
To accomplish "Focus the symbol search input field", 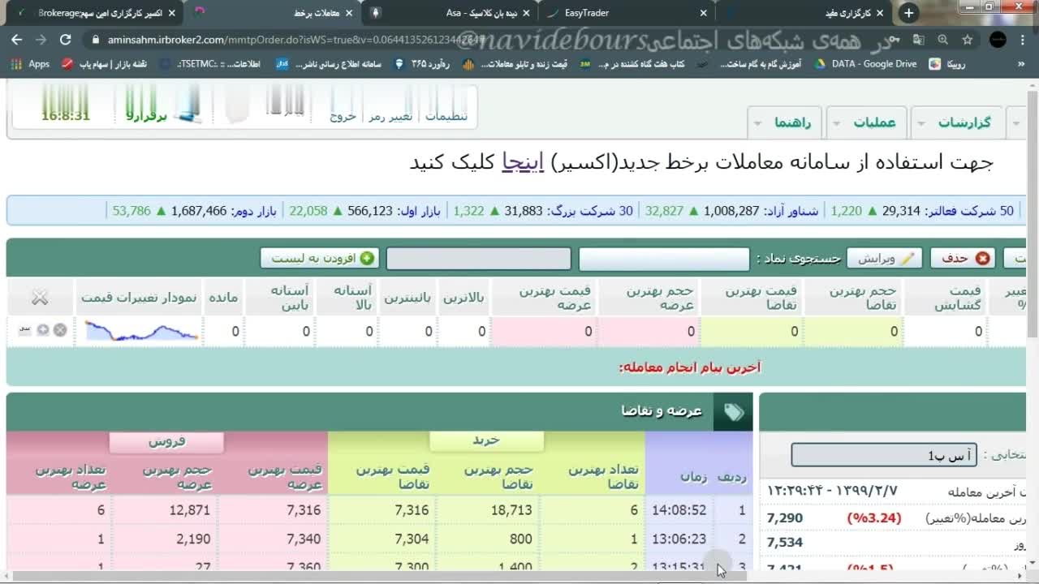I will coord(664,259).
